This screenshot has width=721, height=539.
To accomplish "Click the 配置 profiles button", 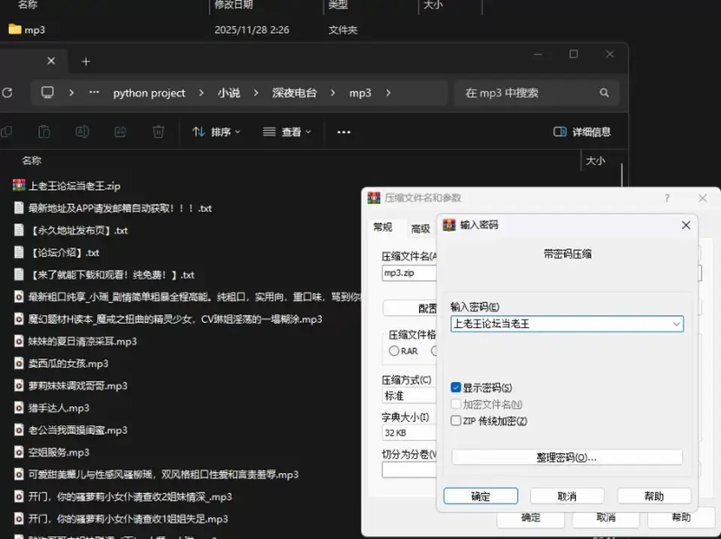I will [410, 309].
